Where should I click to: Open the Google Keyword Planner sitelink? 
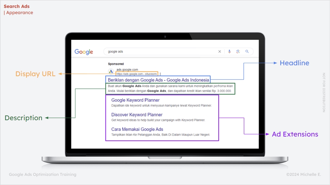tap(135, 100)
